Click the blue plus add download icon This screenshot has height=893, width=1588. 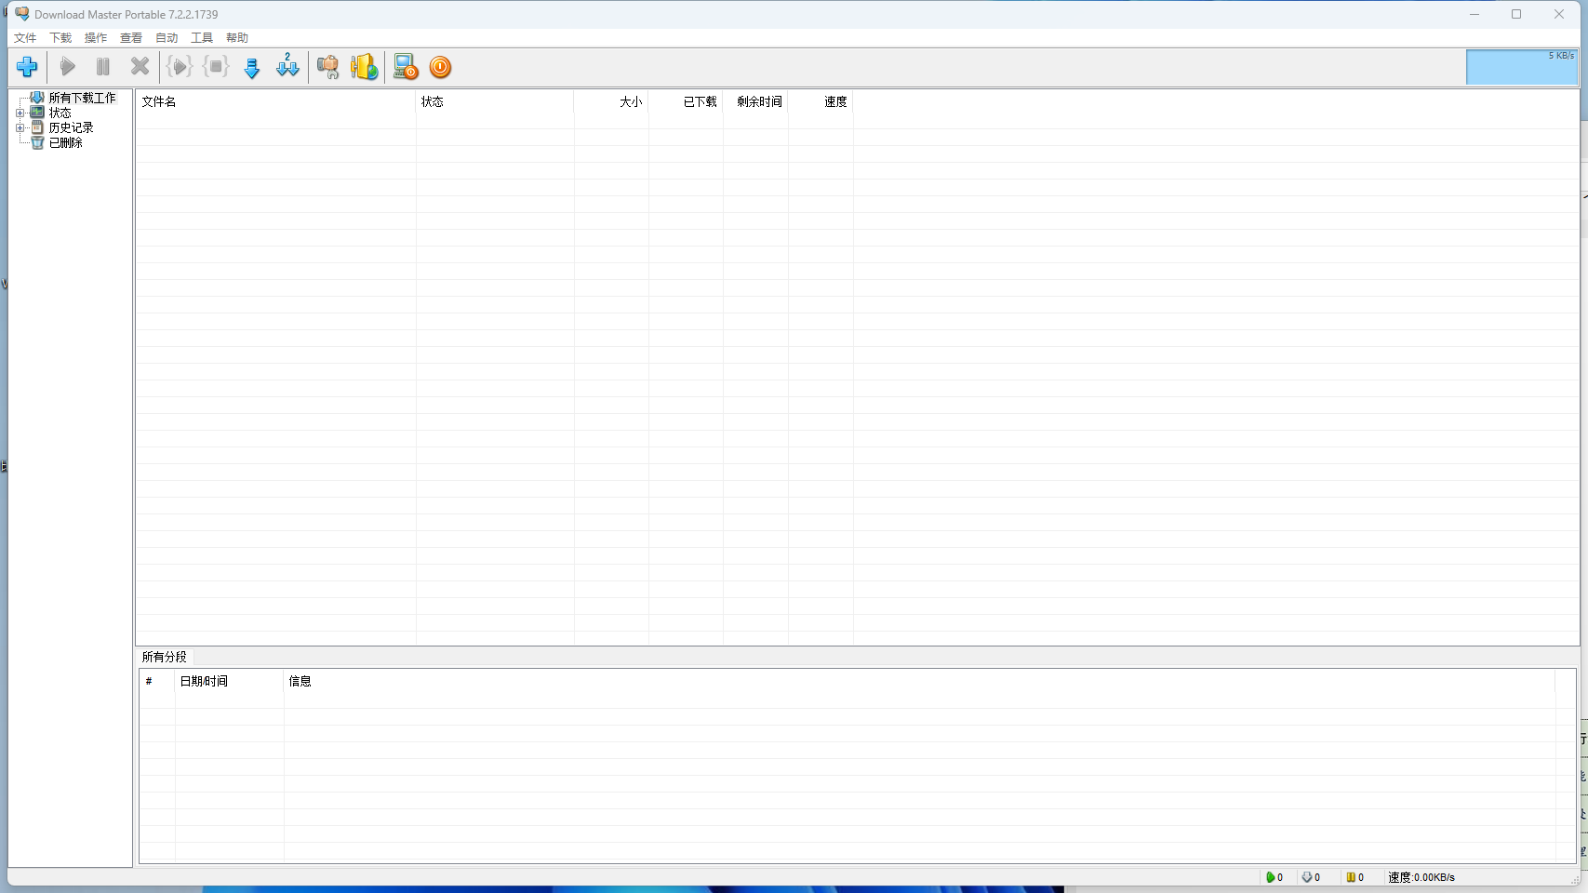27,67
